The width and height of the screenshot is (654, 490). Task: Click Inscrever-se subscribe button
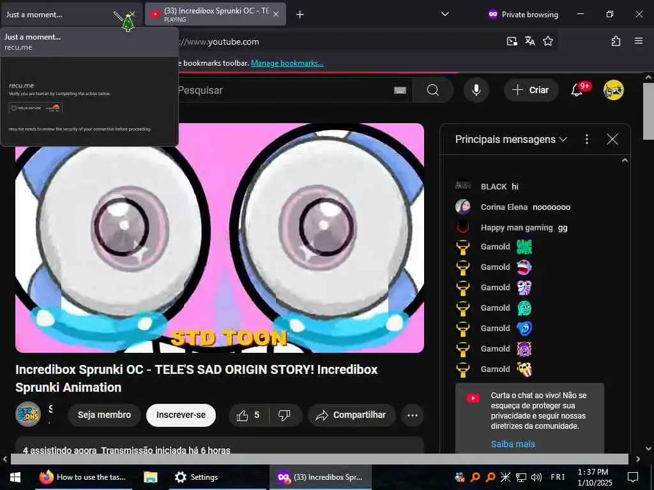(181, 415)
